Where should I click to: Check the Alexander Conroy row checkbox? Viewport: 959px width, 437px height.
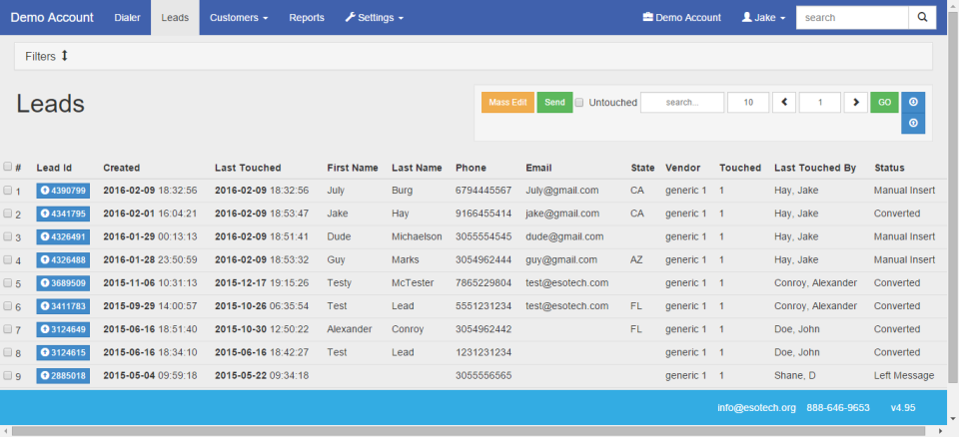tap(7, 329)
